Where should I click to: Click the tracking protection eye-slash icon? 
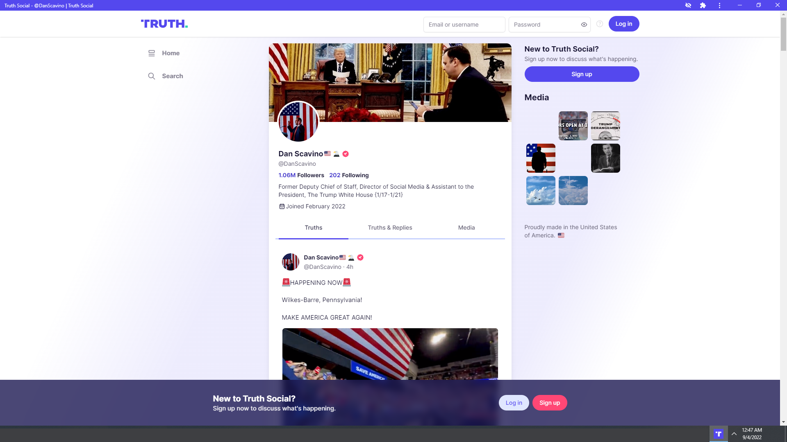(688, 5)
